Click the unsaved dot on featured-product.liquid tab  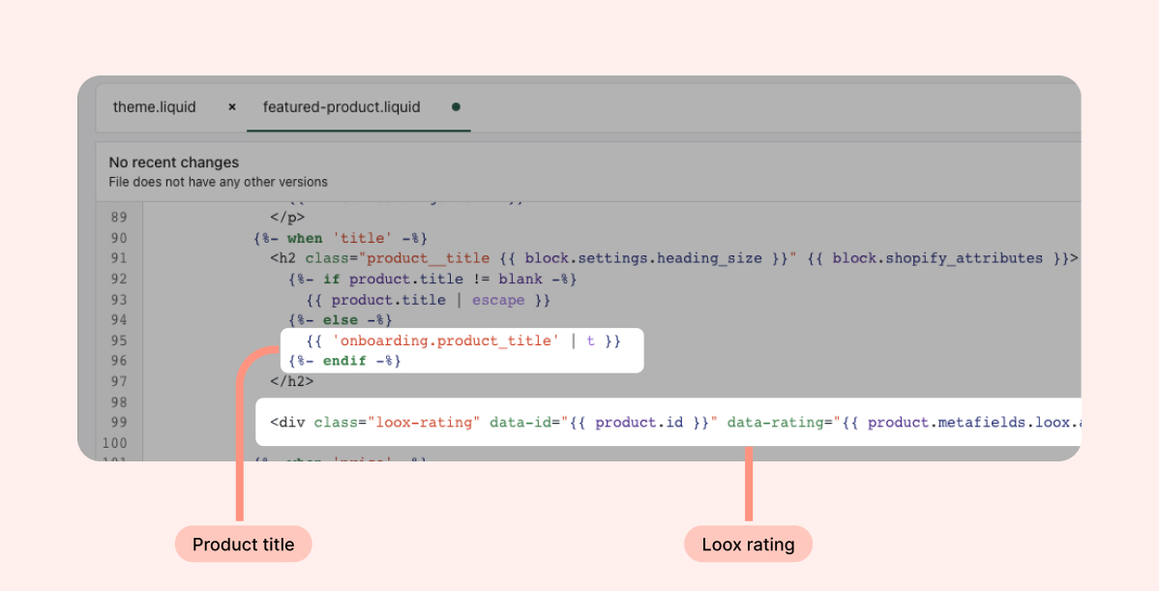point(456,107)
